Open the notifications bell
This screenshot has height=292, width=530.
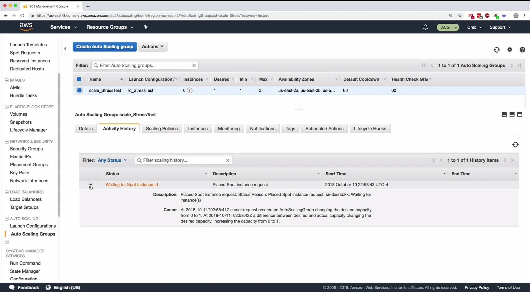(425, 27)
